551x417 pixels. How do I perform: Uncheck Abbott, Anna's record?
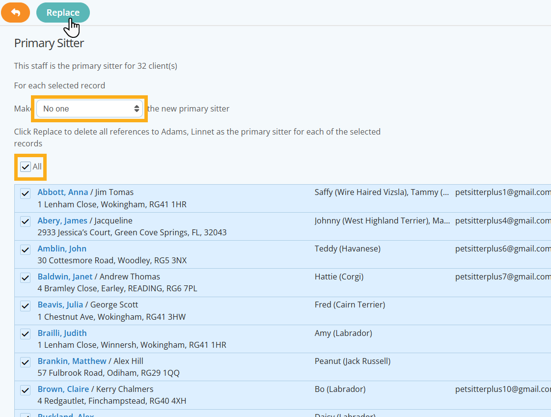pyautogui.click(x=25, y=193)
